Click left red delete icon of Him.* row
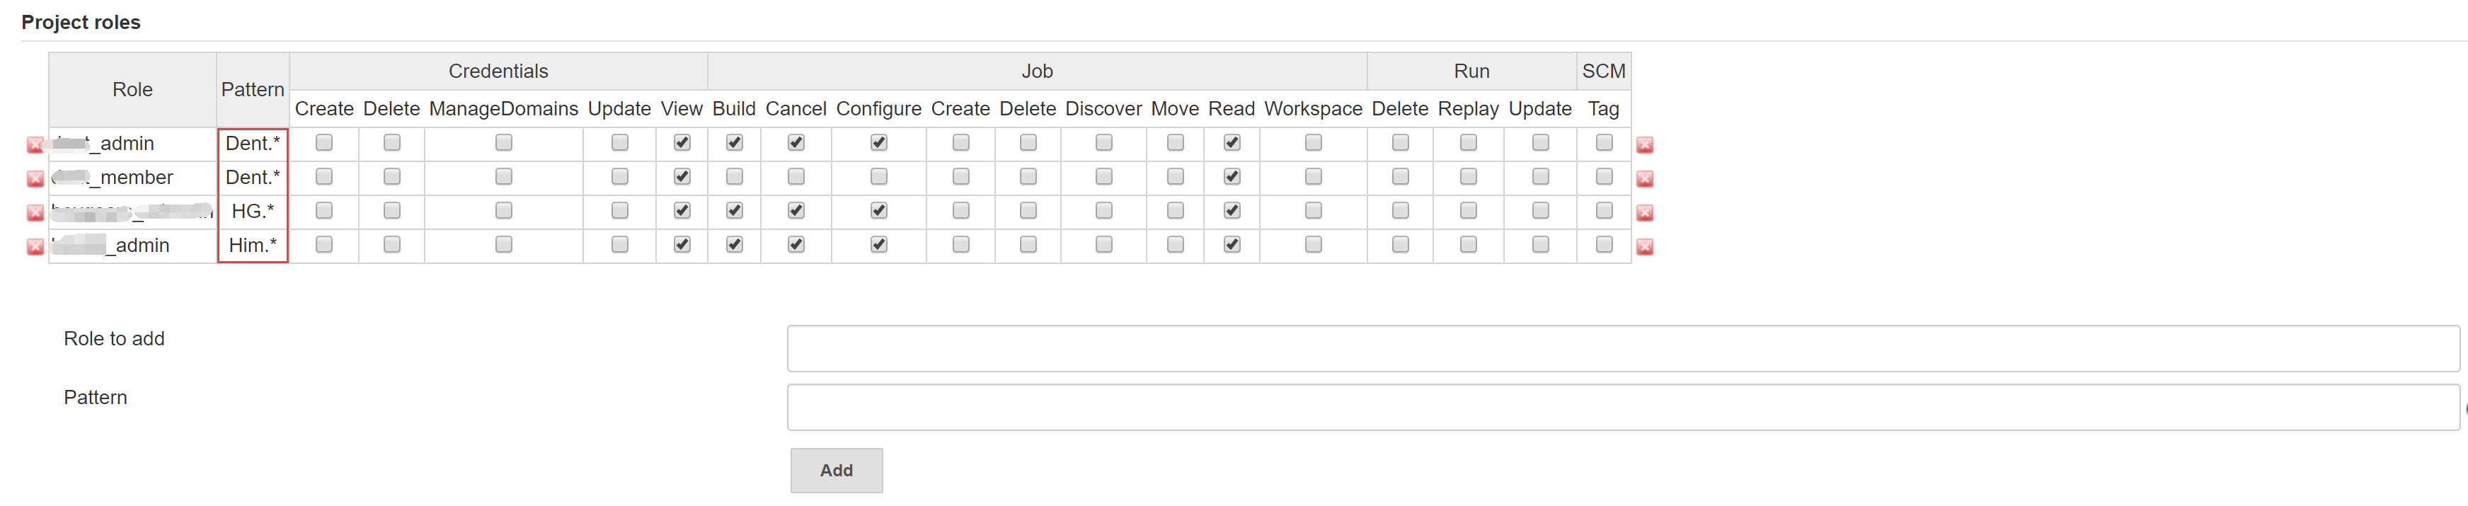 (x=35, y=246)
